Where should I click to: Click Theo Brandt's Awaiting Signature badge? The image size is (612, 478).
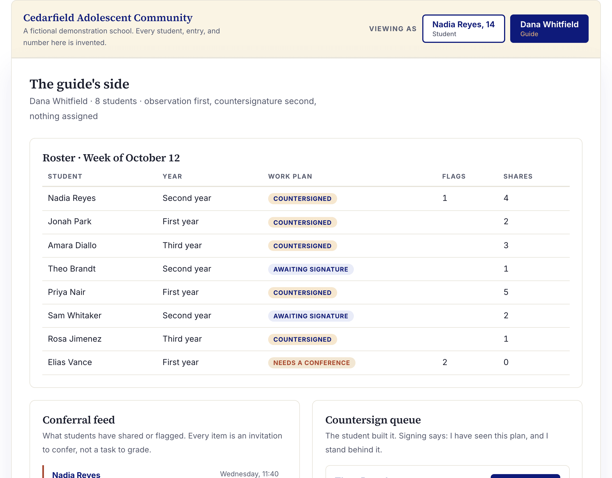tap(311, 269)
